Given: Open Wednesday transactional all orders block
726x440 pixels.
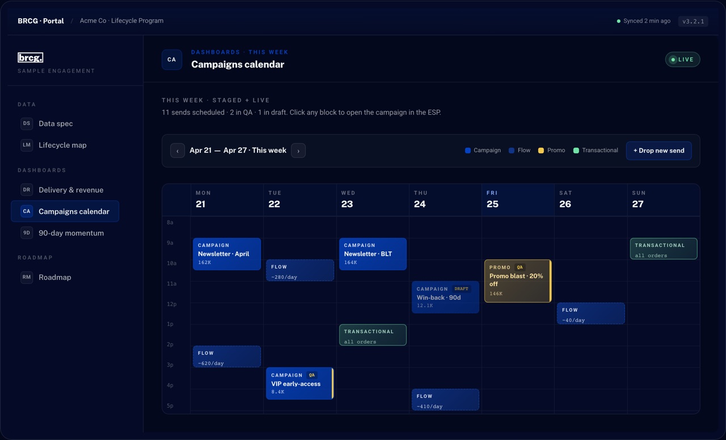Looking at the screenshot, I should (373, 335).
